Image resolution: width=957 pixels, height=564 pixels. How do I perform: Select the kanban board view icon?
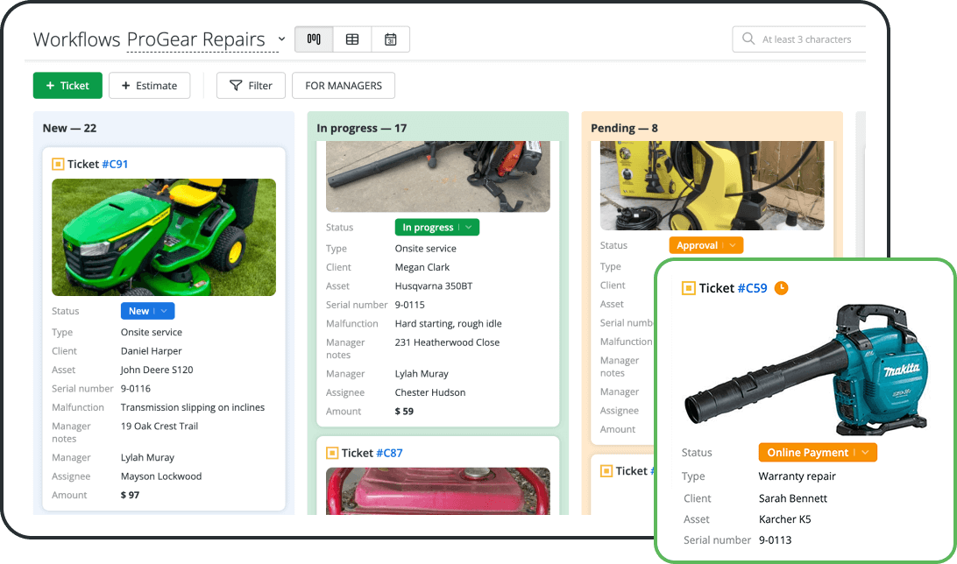(x=313, y=39)
